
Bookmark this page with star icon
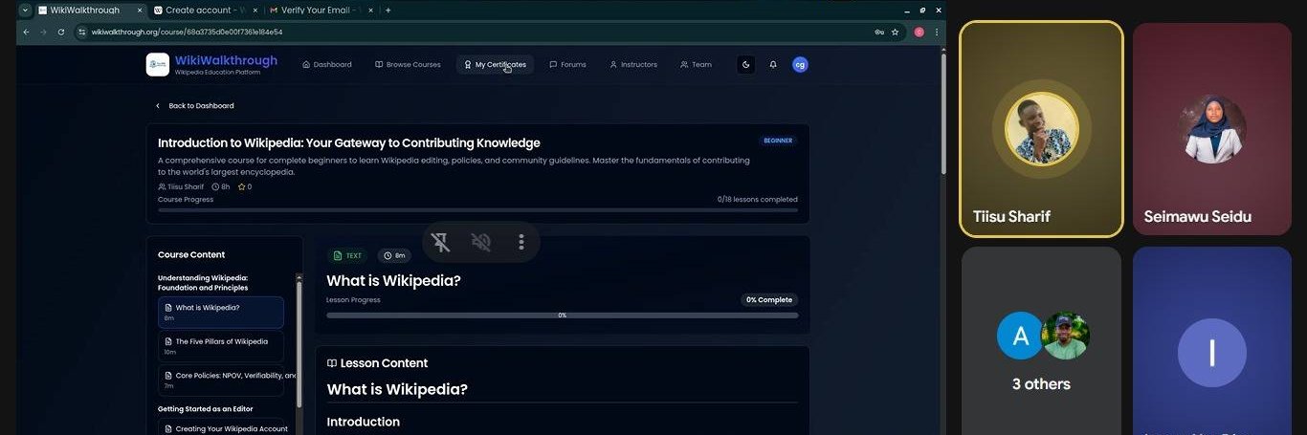(896, 32)
